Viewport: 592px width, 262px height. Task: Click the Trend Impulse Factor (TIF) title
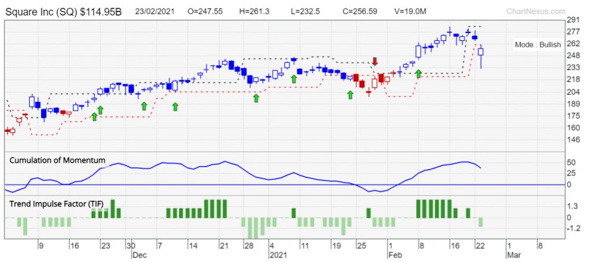(x=56, y=204)
